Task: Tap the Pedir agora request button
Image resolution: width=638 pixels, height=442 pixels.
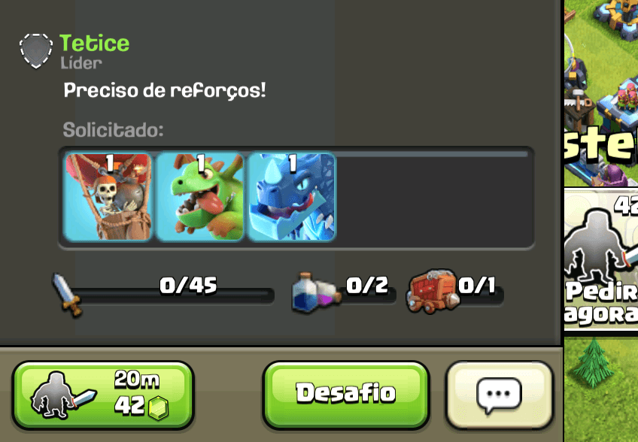Action: (601, 259)
